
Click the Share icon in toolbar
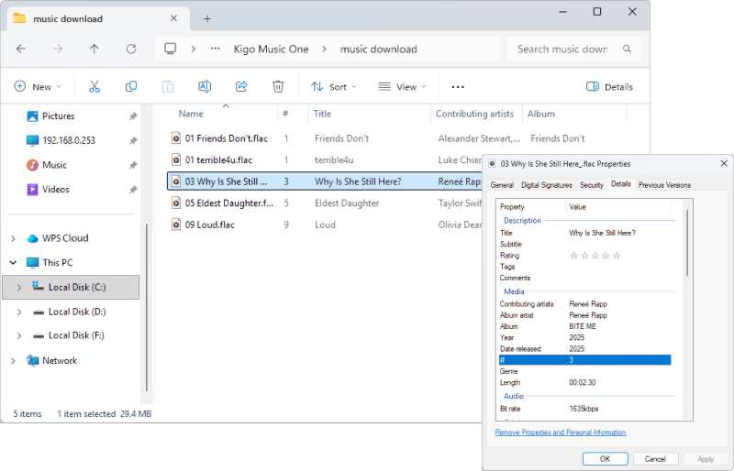click(241, 87)
